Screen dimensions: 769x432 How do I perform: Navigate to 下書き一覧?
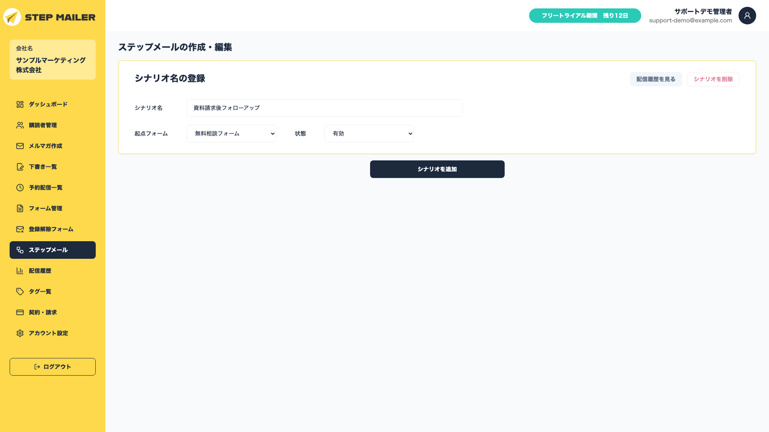click(52, 167)
